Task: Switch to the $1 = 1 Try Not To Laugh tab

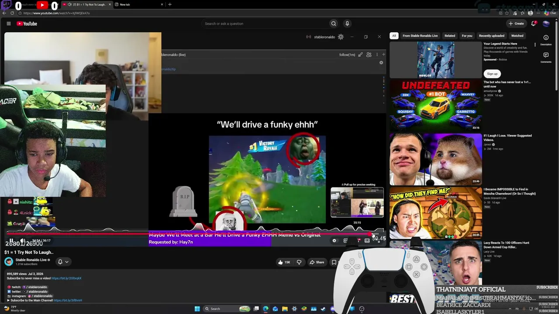Action: coord(86,4)
